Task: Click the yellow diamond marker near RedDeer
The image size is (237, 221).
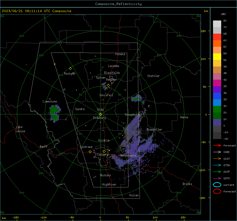Action: (108, 85)
